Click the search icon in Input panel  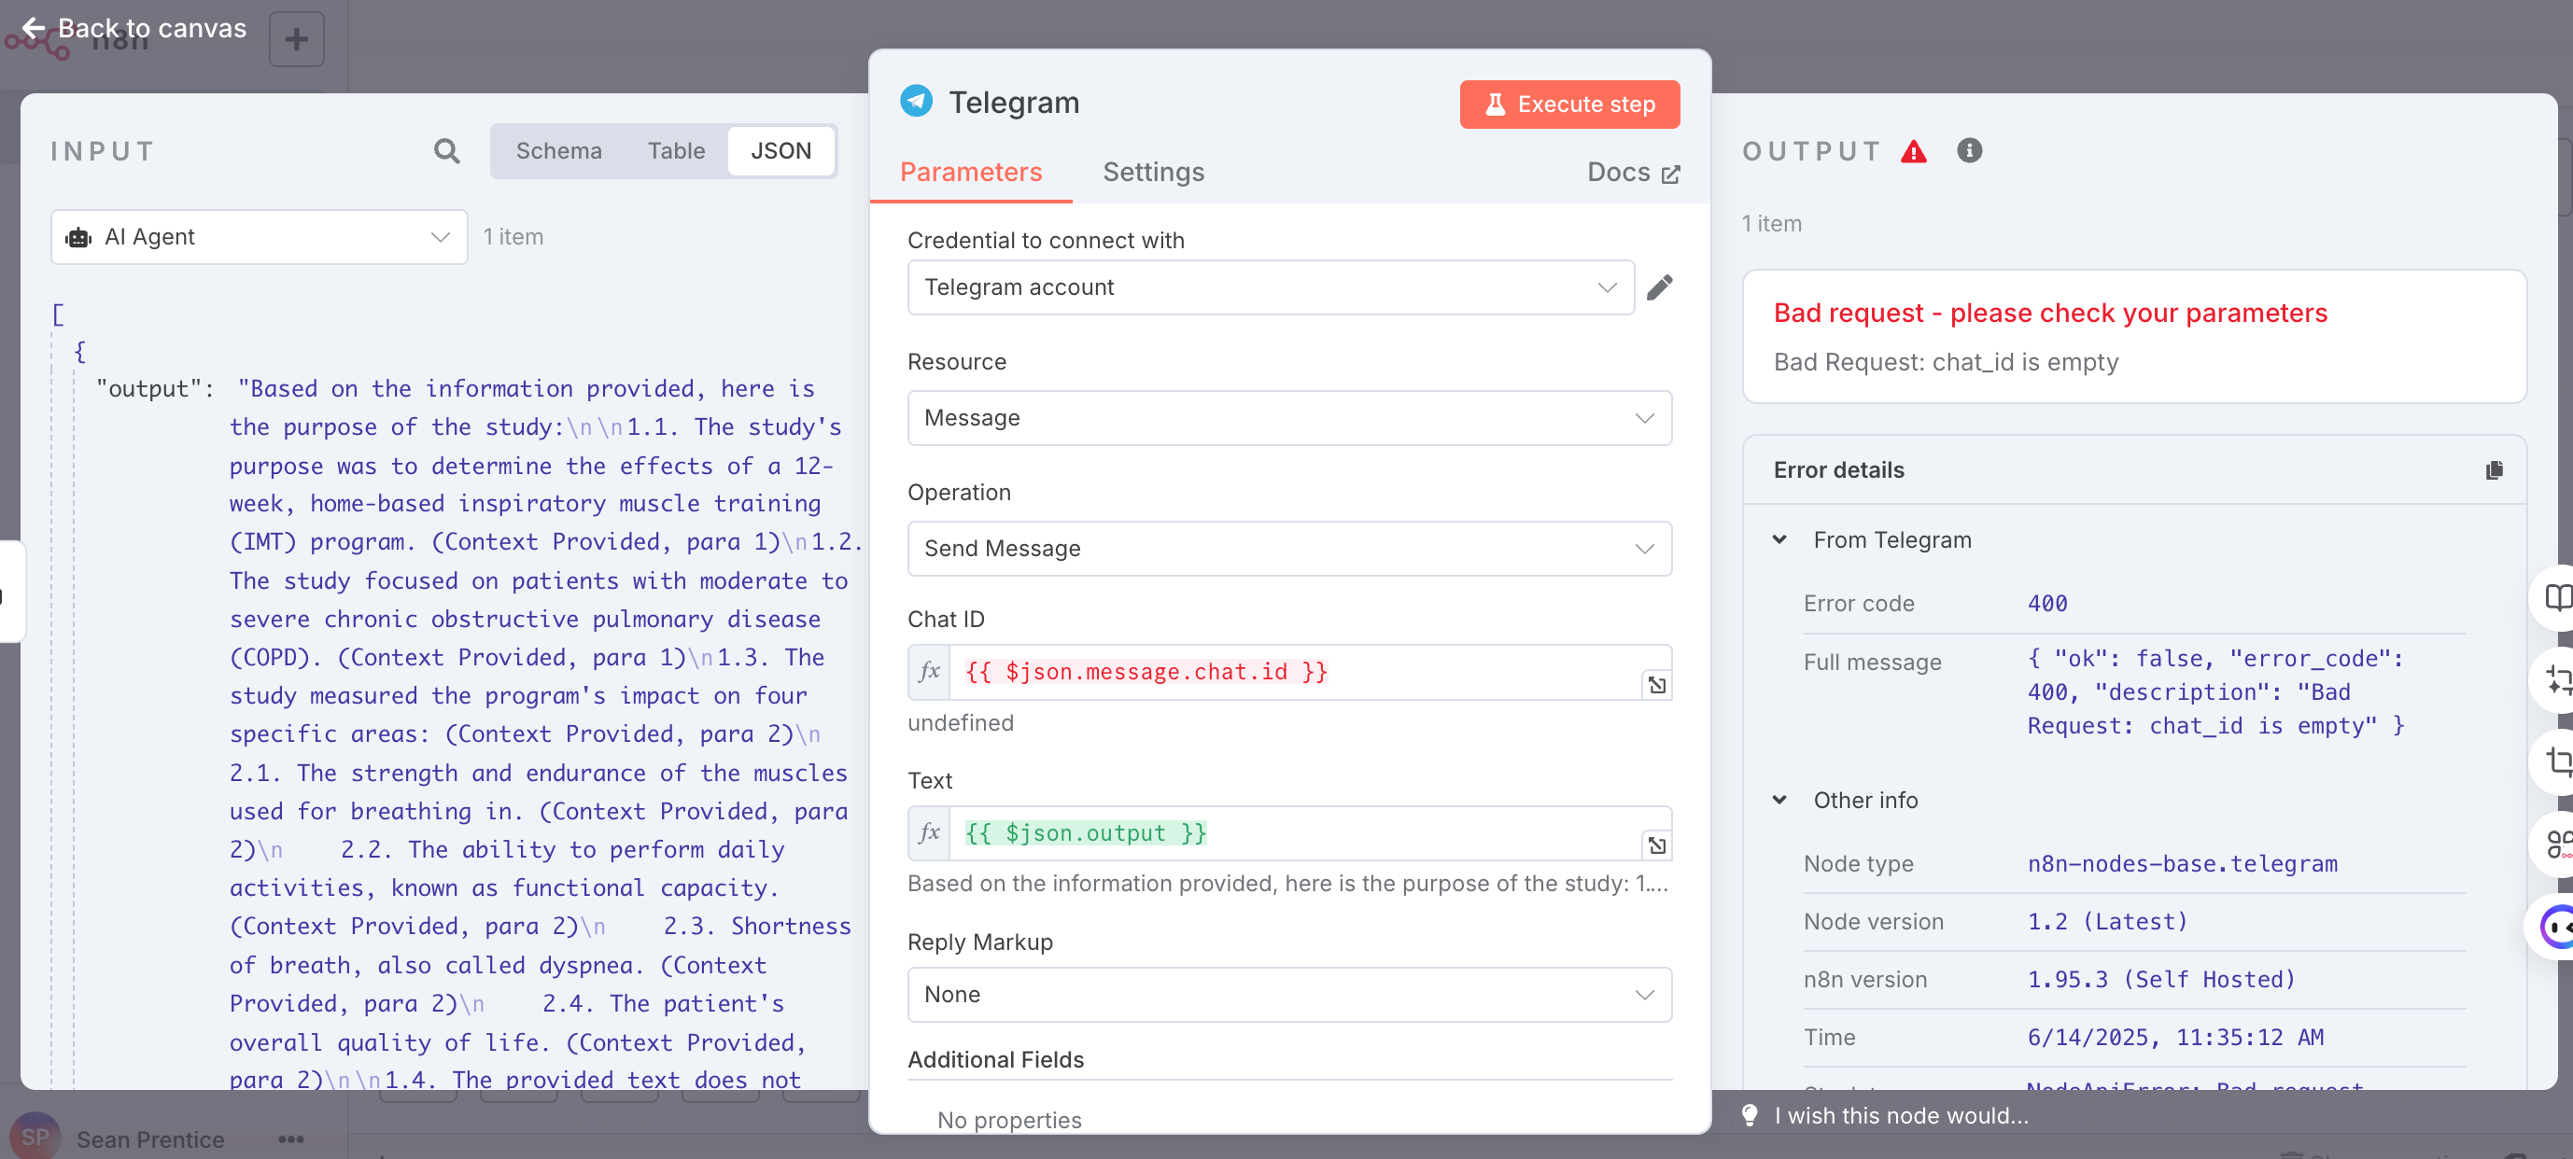tap(446, 151)
